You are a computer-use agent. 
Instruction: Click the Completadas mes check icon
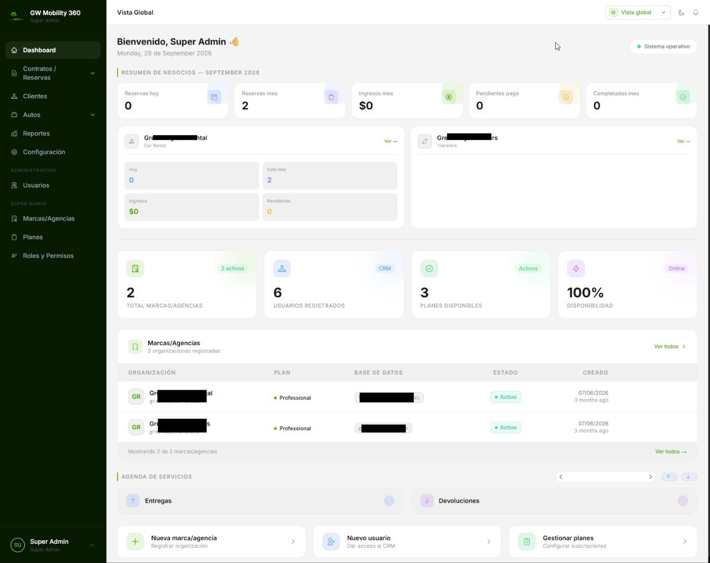tap(683, 97)
